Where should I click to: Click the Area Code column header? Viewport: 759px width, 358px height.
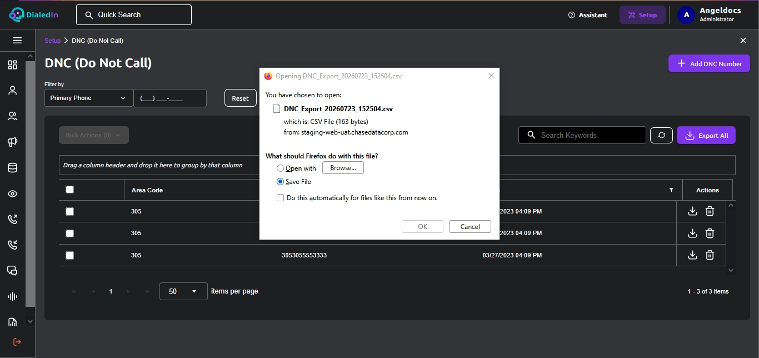coord(147,190)
